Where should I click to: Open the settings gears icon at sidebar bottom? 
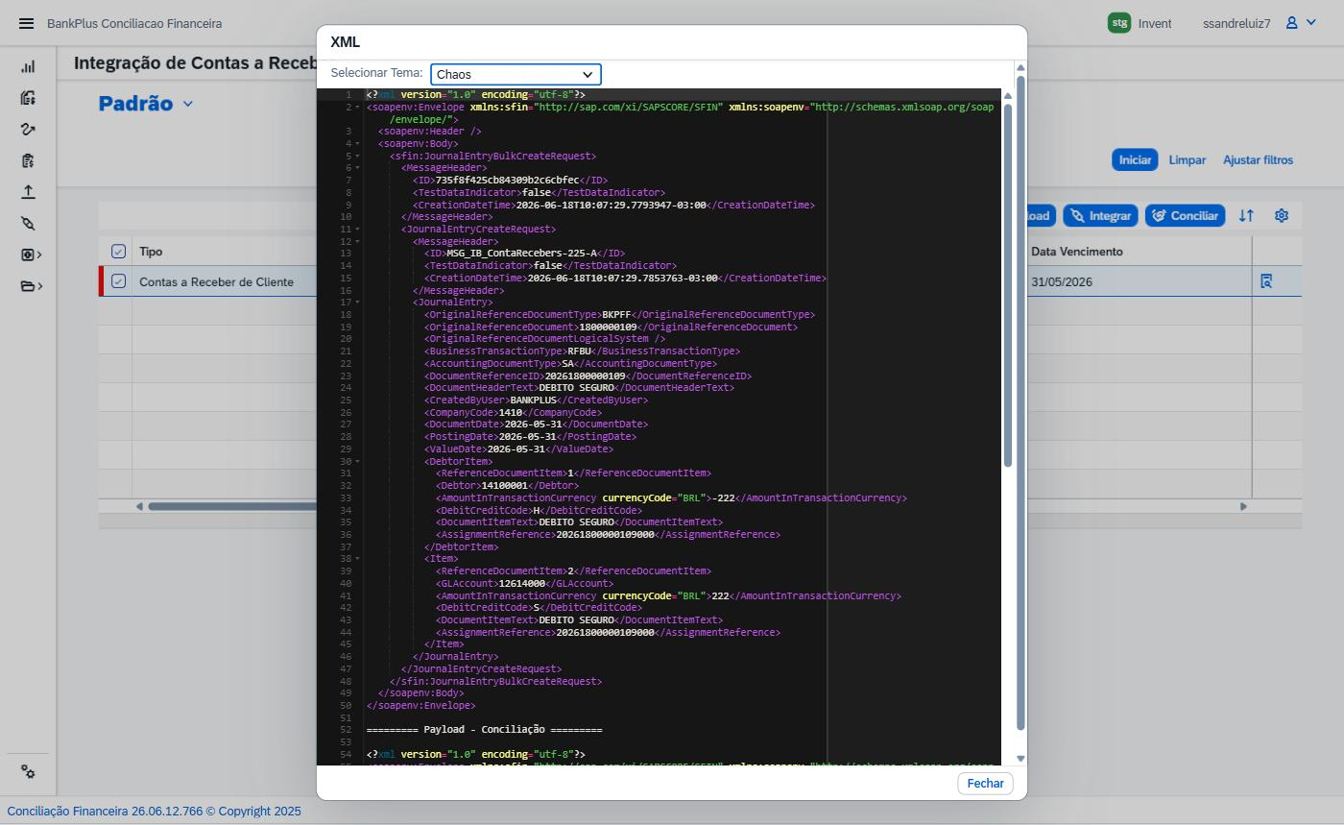point(28,772)
